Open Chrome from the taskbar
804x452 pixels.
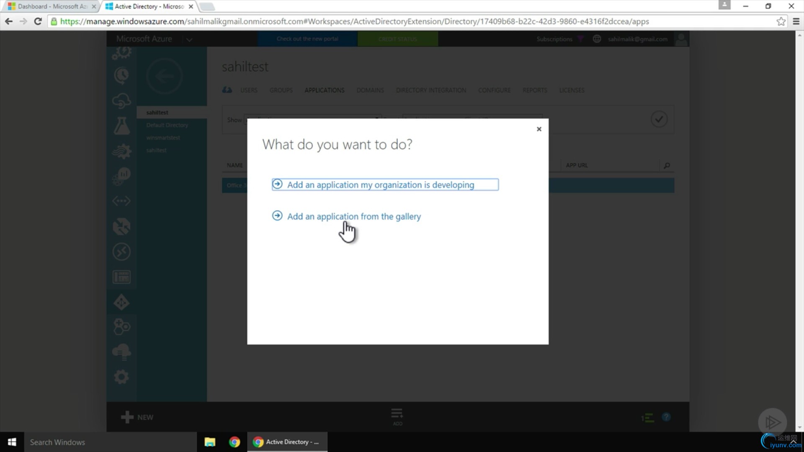point(234,442)
